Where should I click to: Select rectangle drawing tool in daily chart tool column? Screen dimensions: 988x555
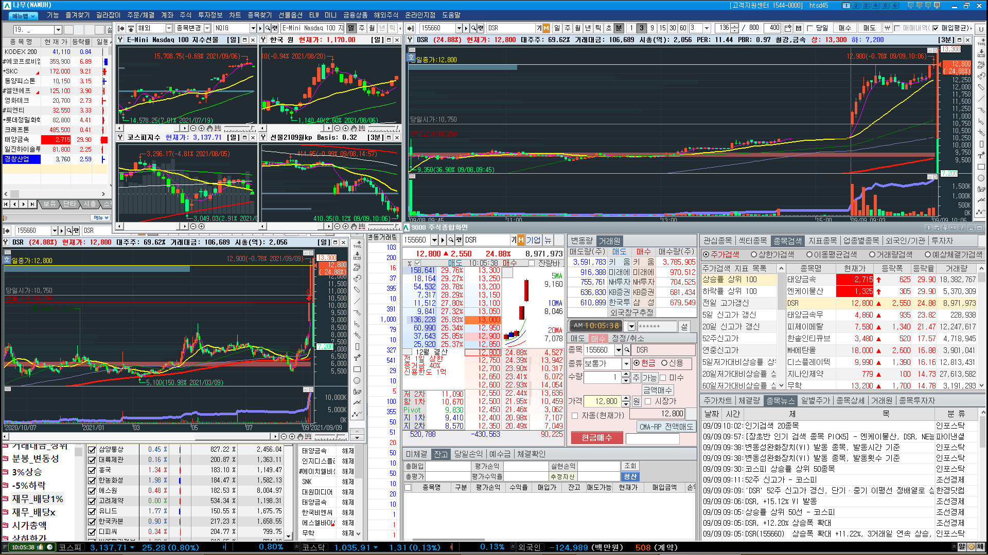click(357, 369)
